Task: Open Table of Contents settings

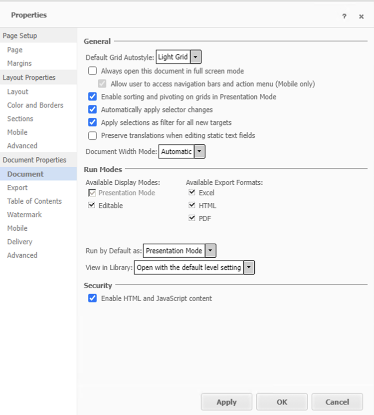Action: [x=34, y=201]
